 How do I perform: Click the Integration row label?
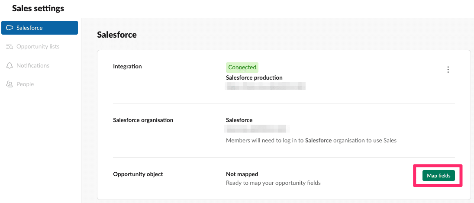click(x=127, y=67)
